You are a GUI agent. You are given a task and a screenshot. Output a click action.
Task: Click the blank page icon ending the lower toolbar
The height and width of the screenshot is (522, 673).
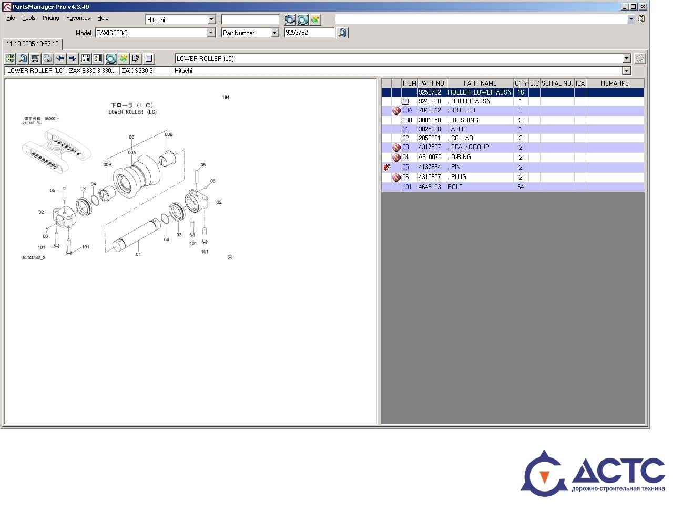point(149,58)
